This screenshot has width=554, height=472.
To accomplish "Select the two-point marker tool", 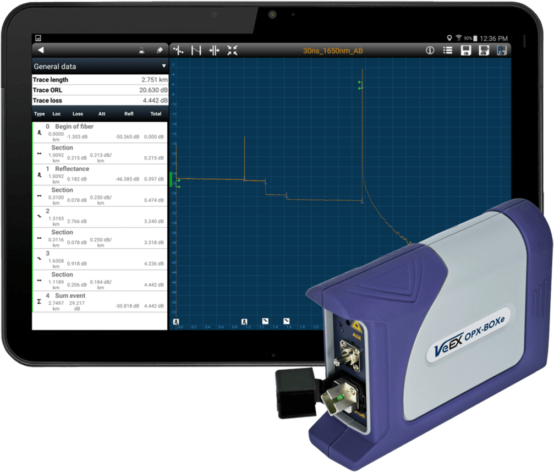I will [x=196, y=51].
